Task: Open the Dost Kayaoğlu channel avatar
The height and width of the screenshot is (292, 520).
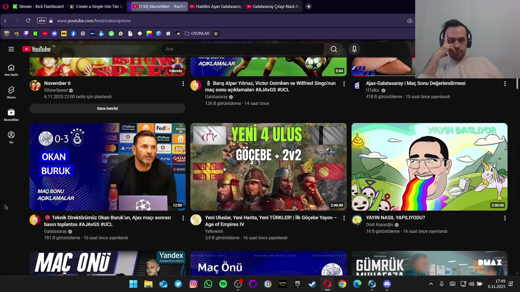Action: click(357, 220)
